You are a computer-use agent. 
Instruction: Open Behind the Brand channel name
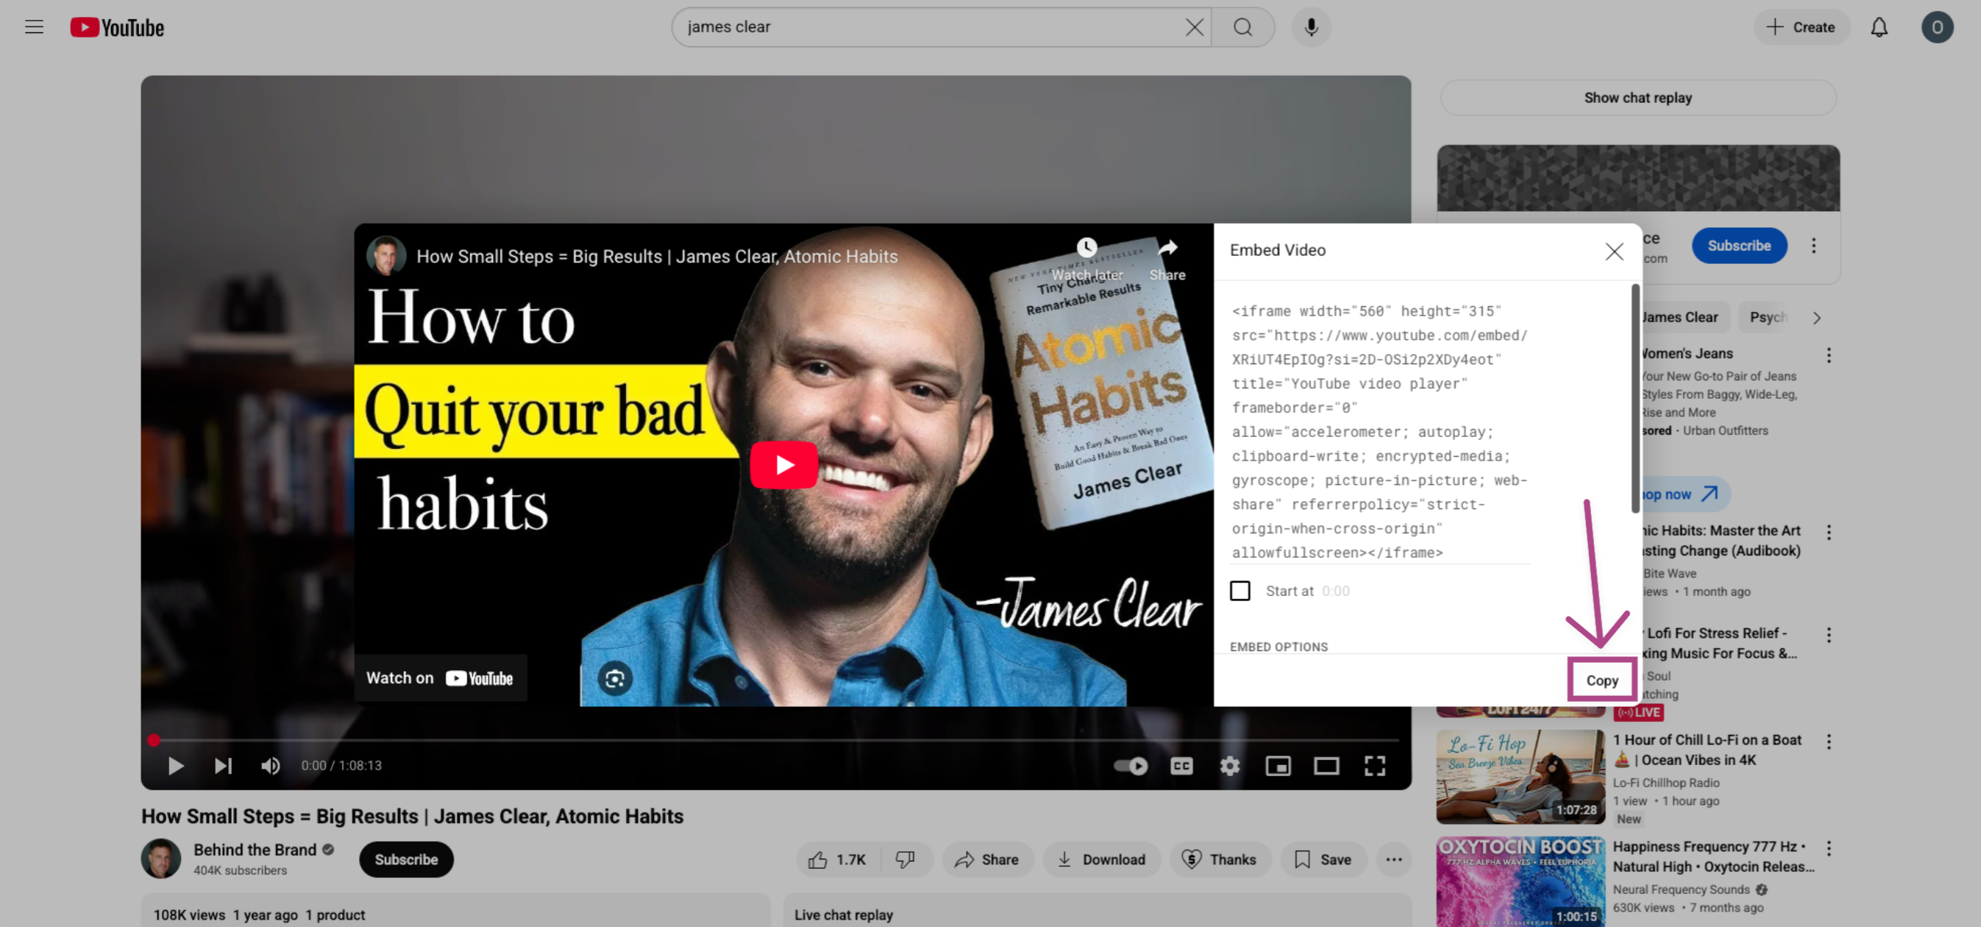pos(255,849)
